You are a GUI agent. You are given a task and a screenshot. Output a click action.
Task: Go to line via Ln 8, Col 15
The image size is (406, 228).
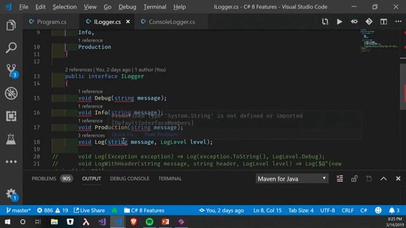point(267,210)
